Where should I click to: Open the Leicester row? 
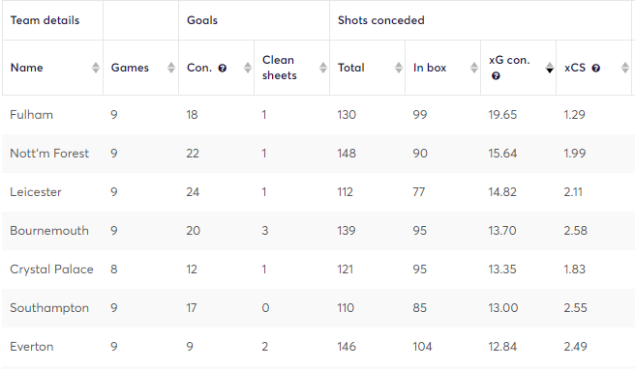point(318,192)
